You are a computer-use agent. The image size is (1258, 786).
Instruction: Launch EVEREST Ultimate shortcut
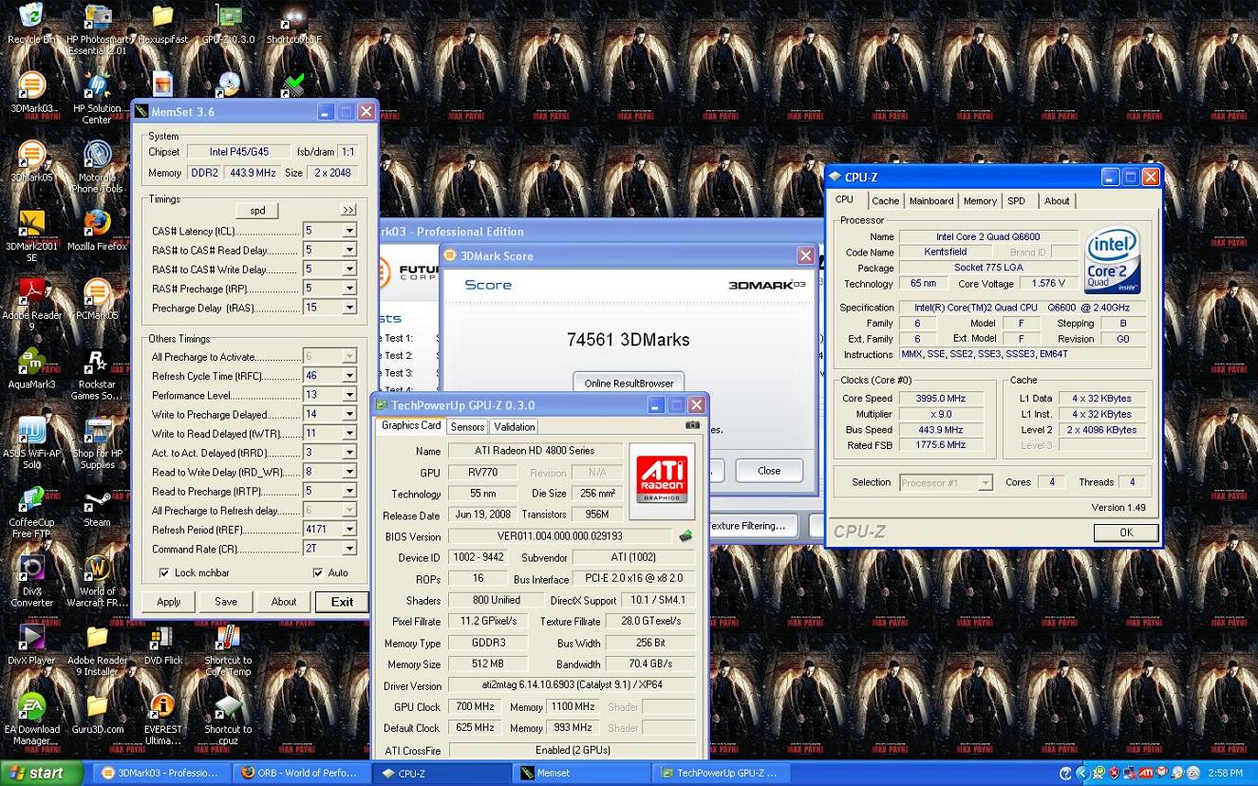[162, 720]
